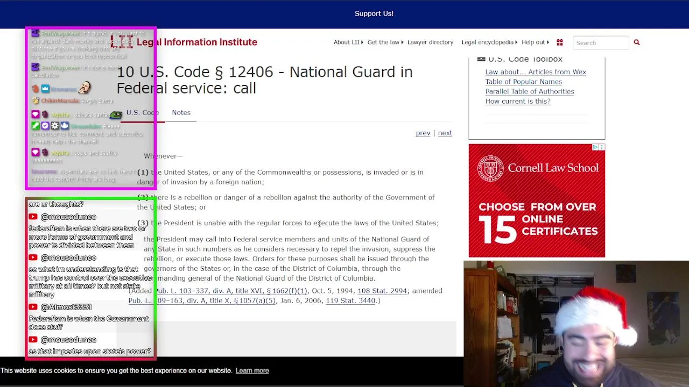Click the Support Us! banner link
Image resolution: width=689 pixels, height=387 pixels.
[374, 13]
